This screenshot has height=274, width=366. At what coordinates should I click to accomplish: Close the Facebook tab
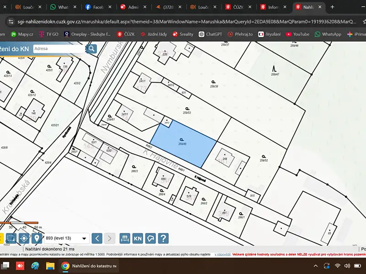pos(110,7)
